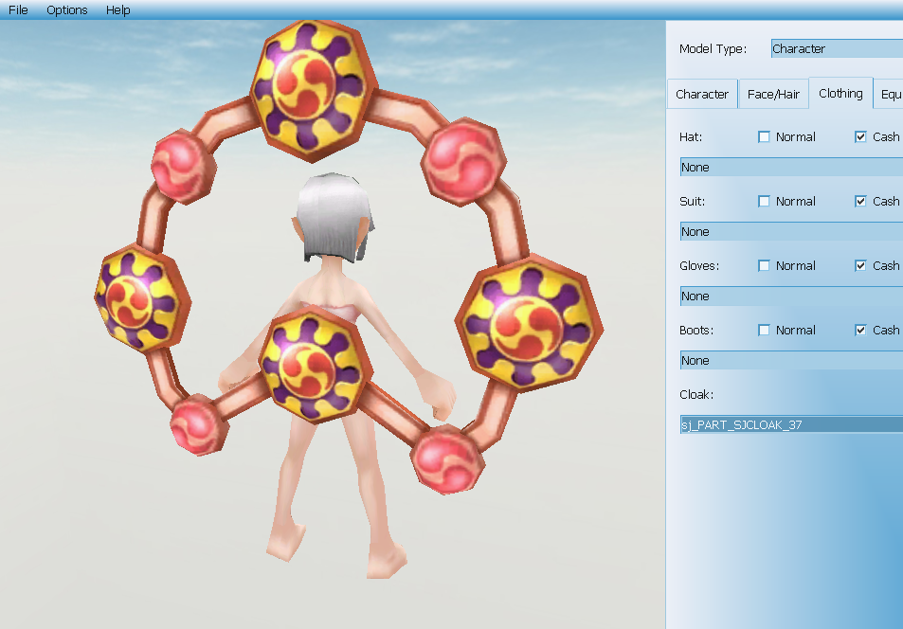This screenshot has height=629, width=903.
Task: Tick the Suit Normal checkbox
Action: pyautogui.click(x=765, y=202)
